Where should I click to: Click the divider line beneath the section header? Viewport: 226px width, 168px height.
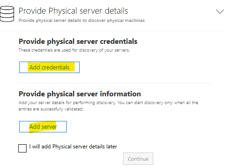point(111,31)
